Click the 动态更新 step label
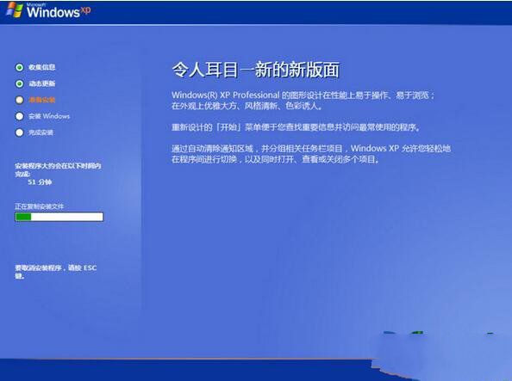This screenshot has height=381, width=512. coord(41,83)
